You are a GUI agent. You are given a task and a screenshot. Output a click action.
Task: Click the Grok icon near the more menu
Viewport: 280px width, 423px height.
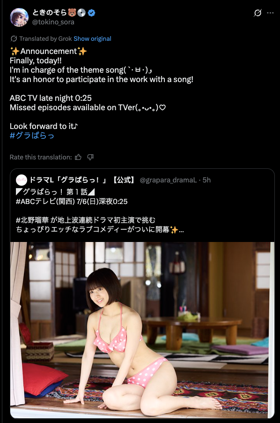pos(258,13)
